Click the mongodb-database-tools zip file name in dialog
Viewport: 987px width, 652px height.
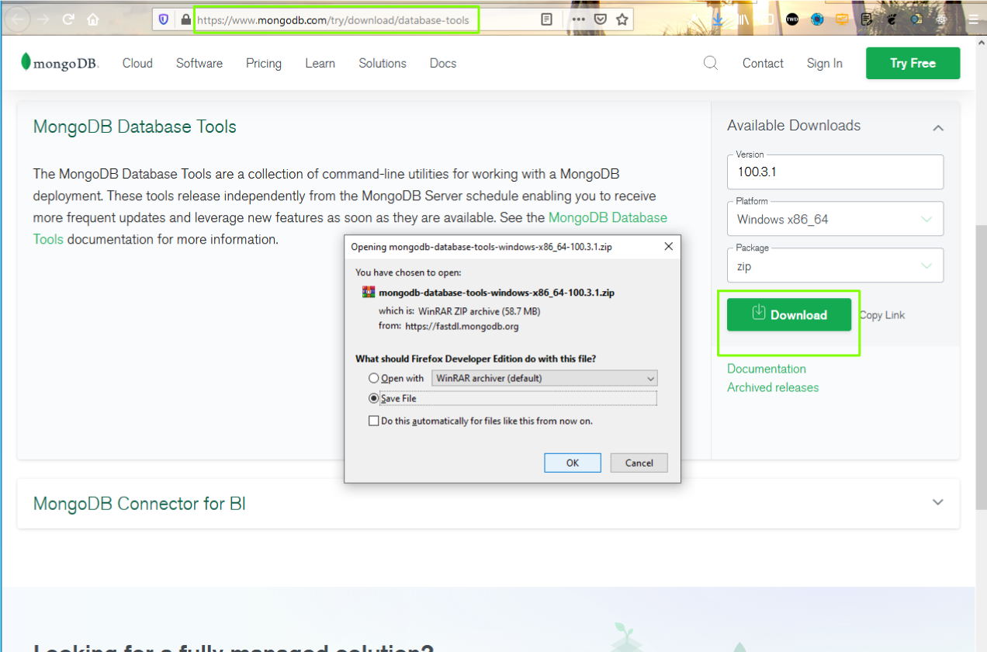pyautogui.click(x=497, y=293)
